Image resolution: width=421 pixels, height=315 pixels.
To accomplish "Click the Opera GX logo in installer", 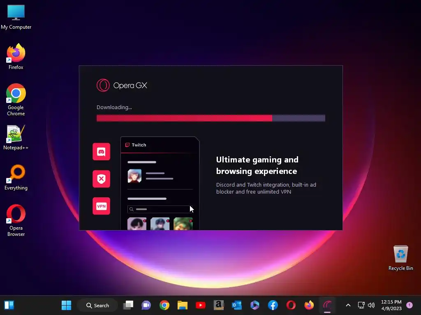I will coord(122,85).
